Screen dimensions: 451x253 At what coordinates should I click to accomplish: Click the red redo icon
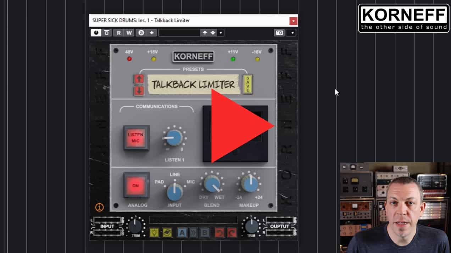click(232, 232)
